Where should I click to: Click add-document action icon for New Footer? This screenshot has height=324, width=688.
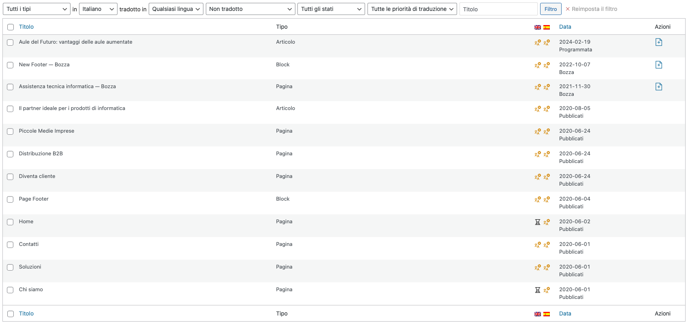pos(659,65)
